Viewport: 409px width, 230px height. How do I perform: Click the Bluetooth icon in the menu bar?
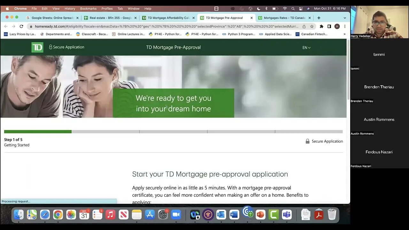point(266,9)
